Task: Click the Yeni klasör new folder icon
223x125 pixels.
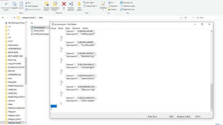Action: point(79,4)
